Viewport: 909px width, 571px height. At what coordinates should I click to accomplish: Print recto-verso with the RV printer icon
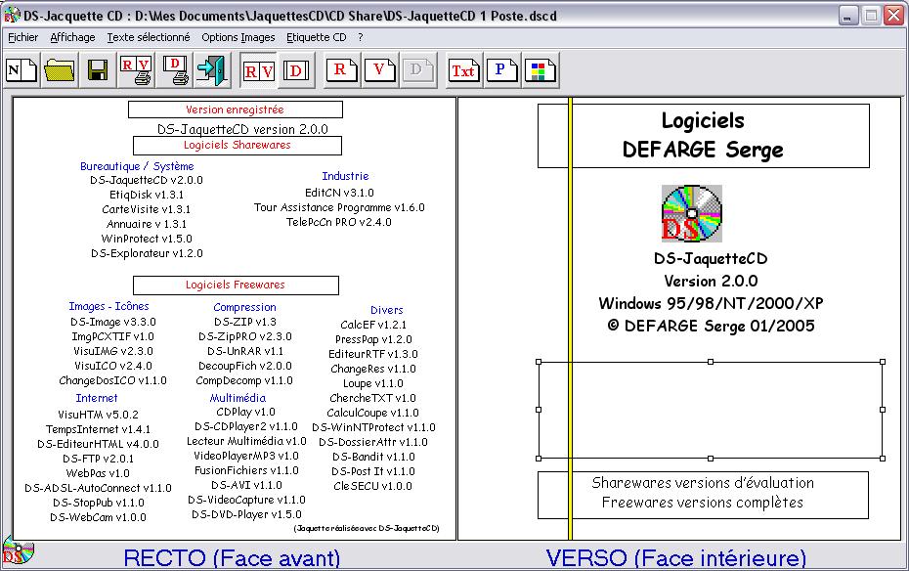136,70
